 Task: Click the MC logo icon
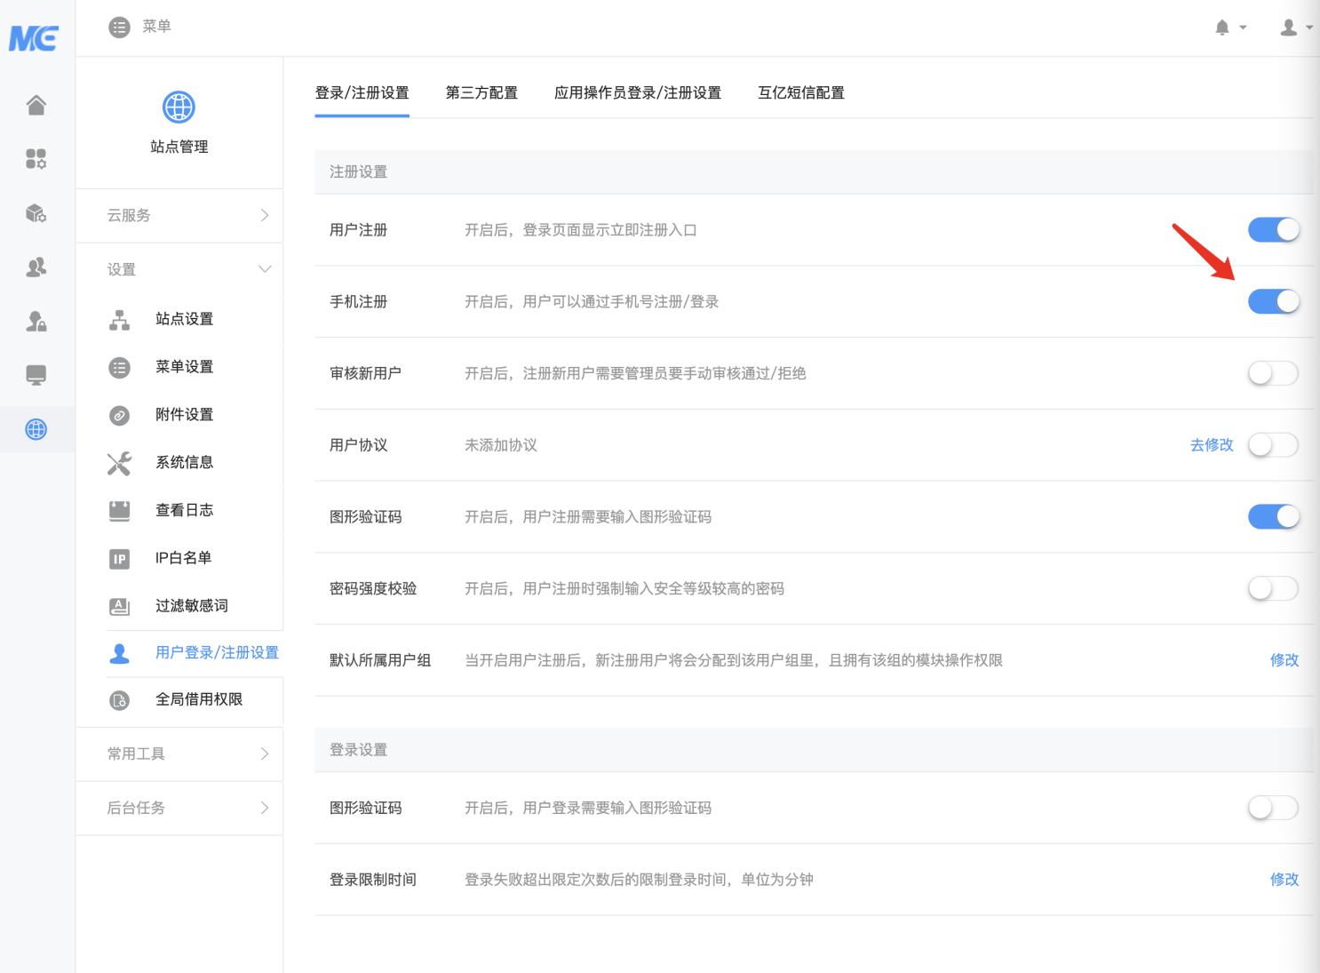34,38
